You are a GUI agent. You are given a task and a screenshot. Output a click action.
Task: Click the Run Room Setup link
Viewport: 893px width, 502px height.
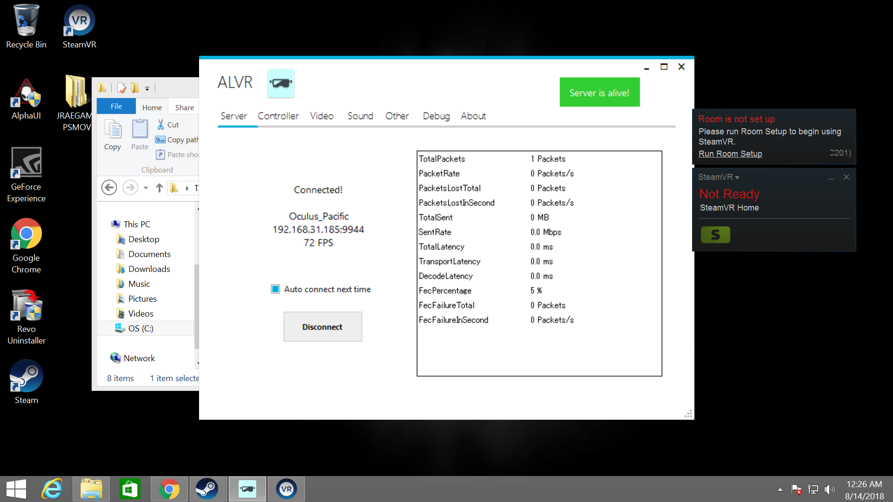coord(730,154)
